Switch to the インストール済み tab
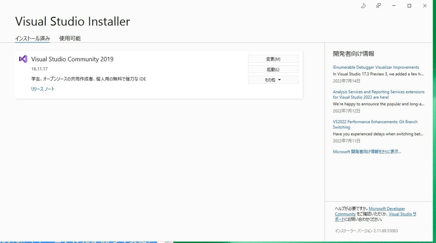This screenshot has width=436, height=243. pyautogui.click(x=32, y=39)
